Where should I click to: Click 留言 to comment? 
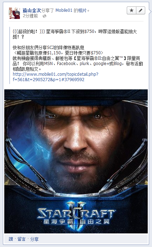tap(21, 239)
